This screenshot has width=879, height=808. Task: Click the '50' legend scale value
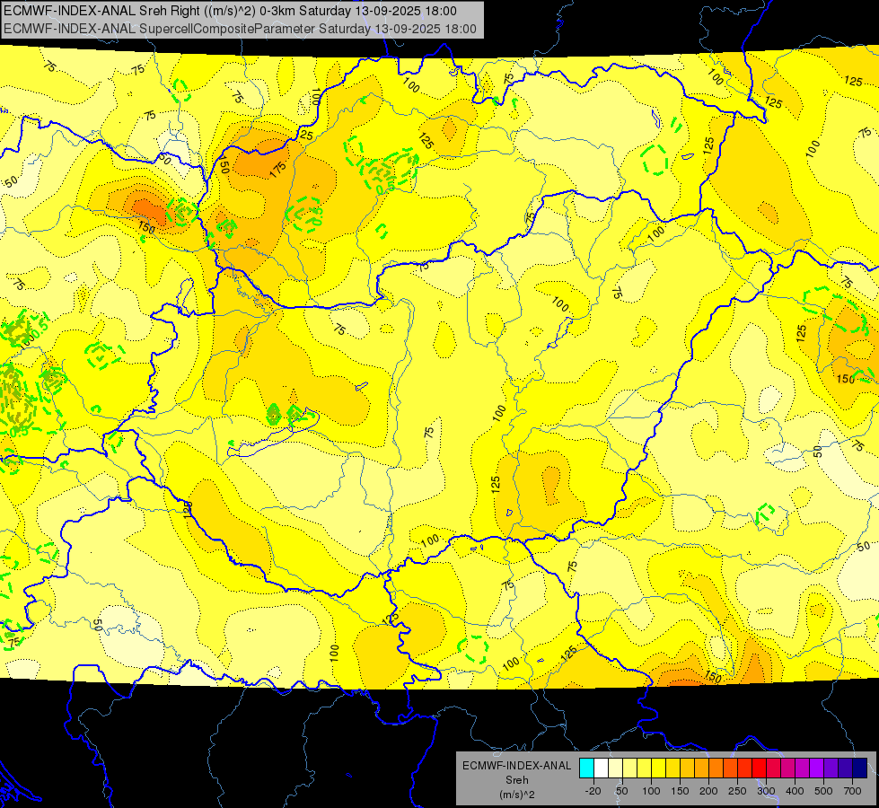(621, 791)
